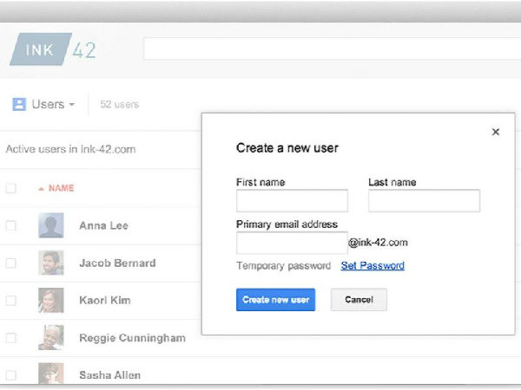Toggle the select-all users checkbox
521x390 pixels.
click(11, 188)
